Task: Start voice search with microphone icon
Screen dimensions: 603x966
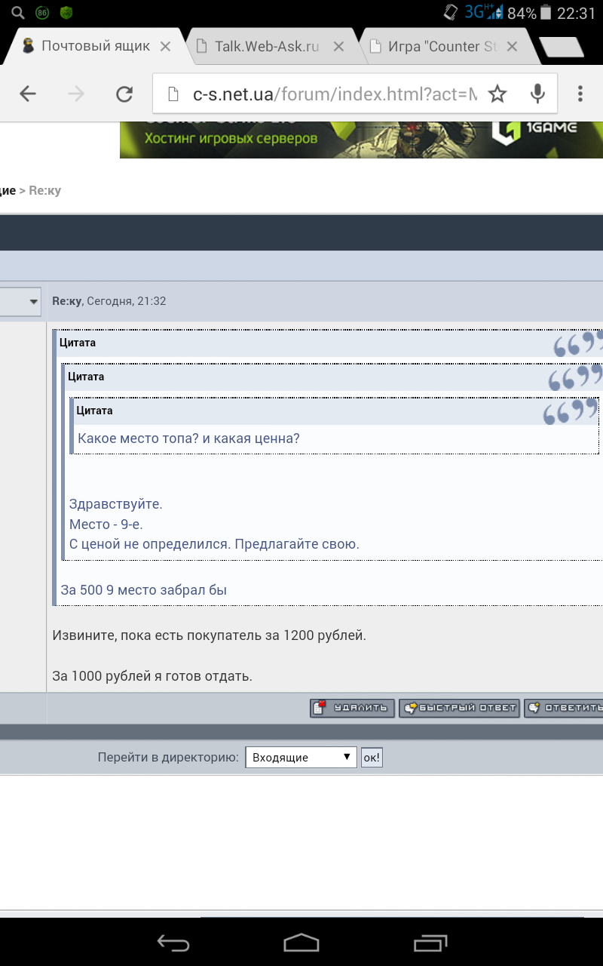Action: 537,94
